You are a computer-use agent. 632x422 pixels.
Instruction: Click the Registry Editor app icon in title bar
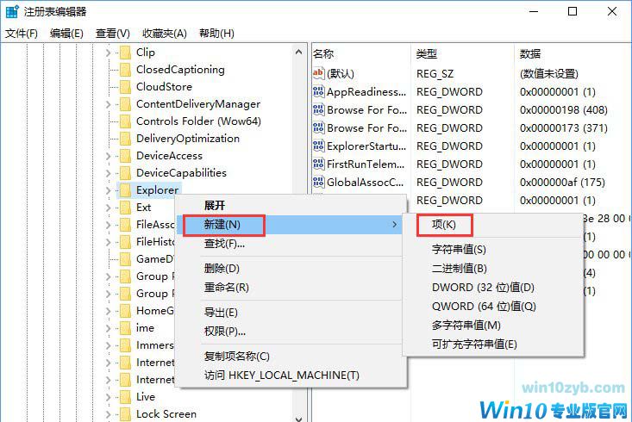[x=12, y=12]
